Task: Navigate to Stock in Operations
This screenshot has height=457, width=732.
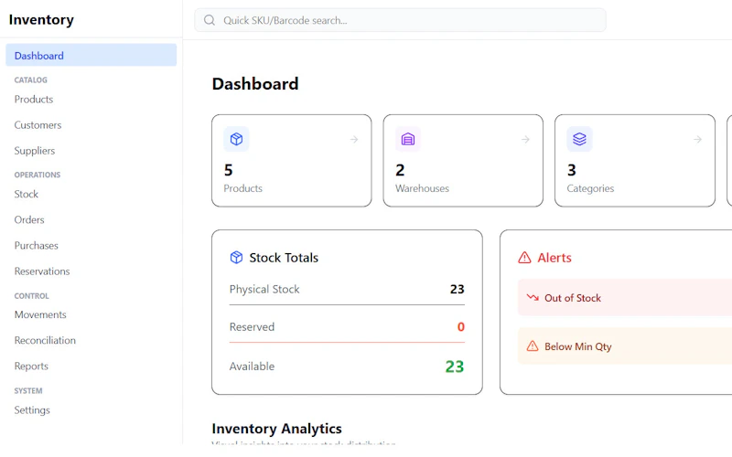Action: point(27,194)
